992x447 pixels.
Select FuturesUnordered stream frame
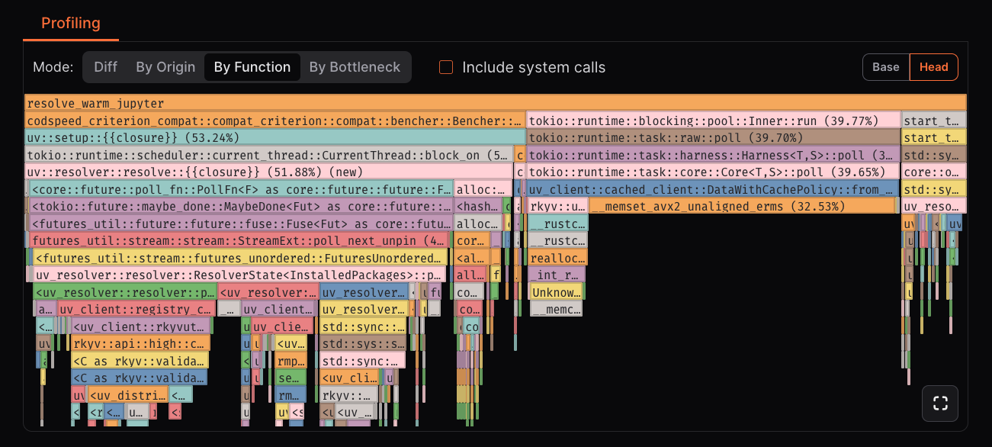(x=240, y=258)
